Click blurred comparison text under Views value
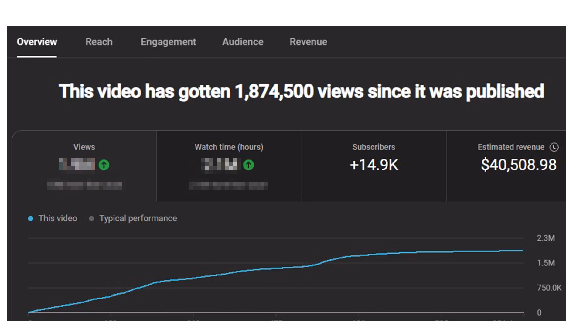Screen dimensions: 583x328 click(x=85, y=185)
